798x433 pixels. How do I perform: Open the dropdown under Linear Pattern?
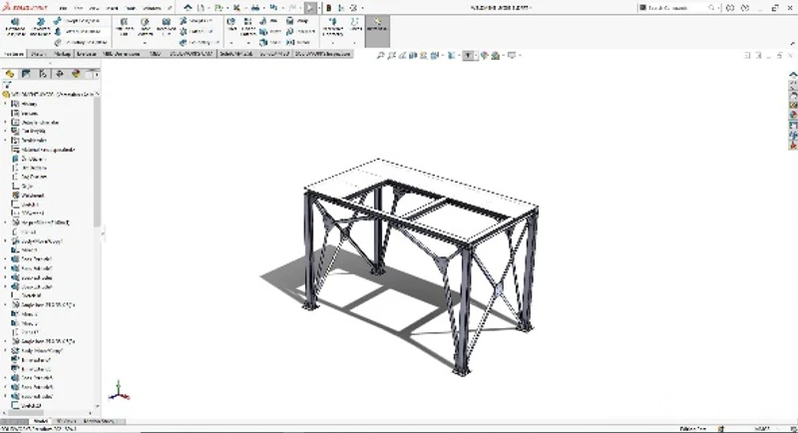(x=247, y=43)
